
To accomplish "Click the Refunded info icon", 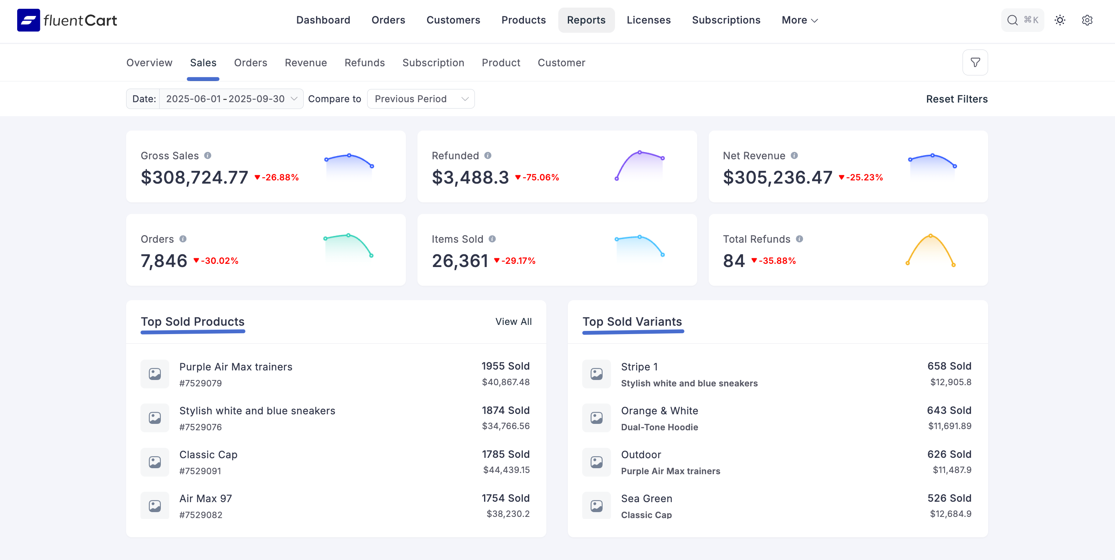I will tap(488, 155).
